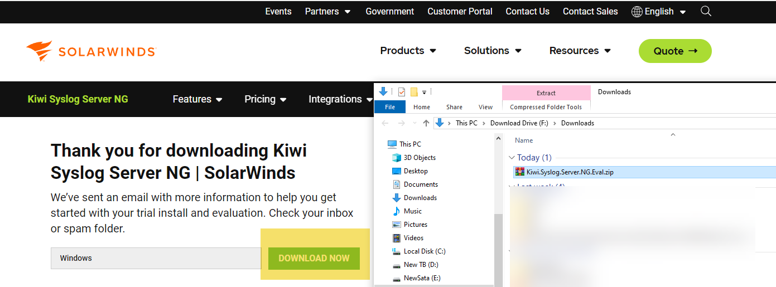Click the SolarWinds logo
The width and height of the screenshot is (776, 287).
91,51
